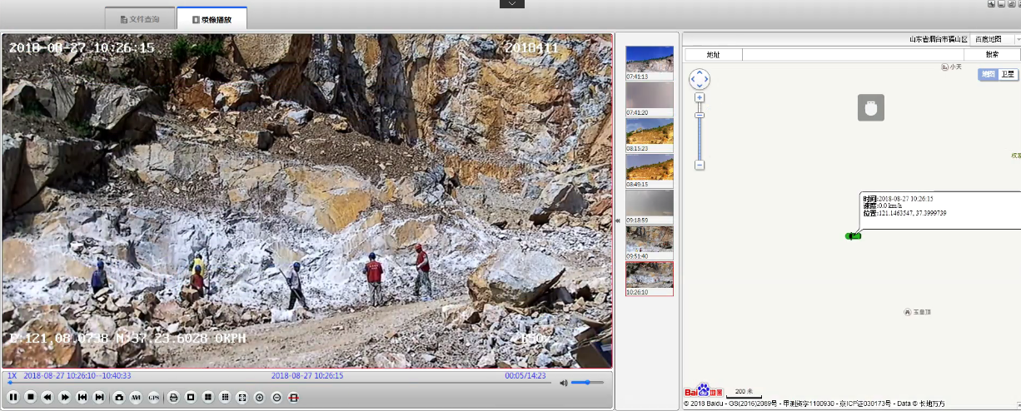Stop the video playback

click(x=30, y=398)
